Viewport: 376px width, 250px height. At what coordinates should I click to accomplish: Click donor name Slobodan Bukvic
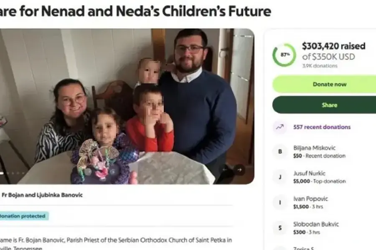pos(315,224)
